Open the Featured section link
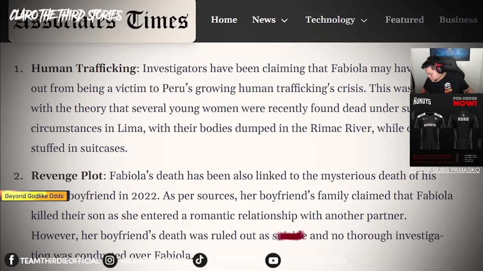483x271 pixels. point(404,20)
